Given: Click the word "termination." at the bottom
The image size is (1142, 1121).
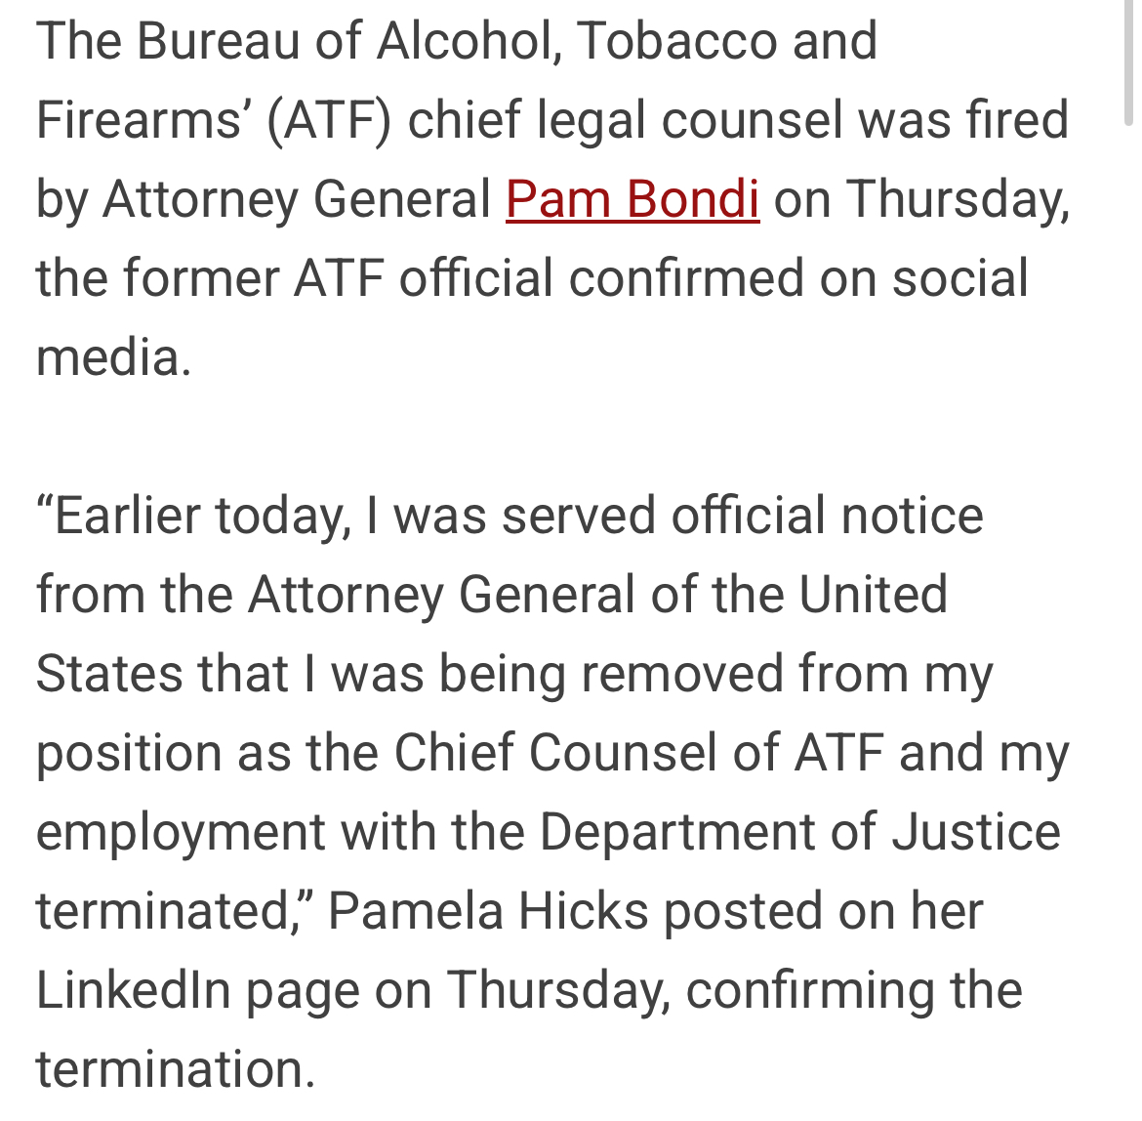Looking at the screenshot, I should 176,1068.
